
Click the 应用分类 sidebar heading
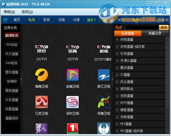tap(10, 28)
